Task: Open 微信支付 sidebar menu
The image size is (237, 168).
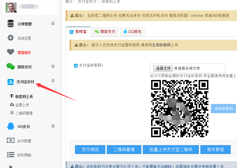Action: point(25,67)
